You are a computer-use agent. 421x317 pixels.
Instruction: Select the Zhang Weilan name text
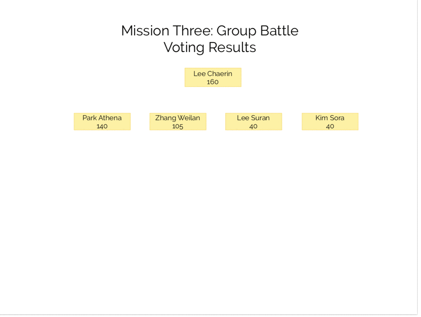[177, 118]
